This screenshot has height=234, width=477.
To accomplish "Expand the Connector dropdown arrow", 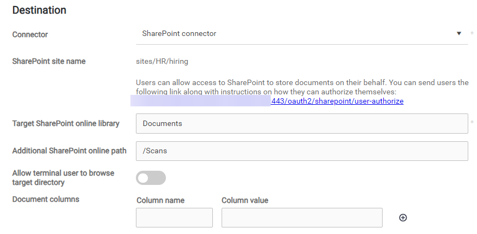I will click(x=459, y=33).
